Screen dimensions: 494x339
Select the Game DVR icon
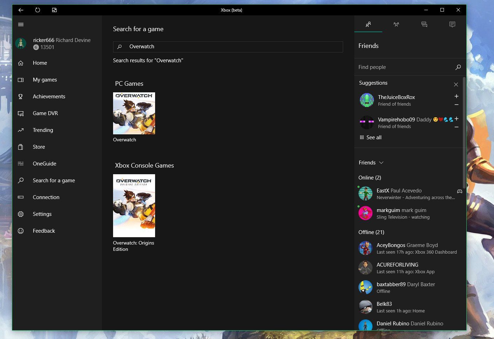[21, 113]
